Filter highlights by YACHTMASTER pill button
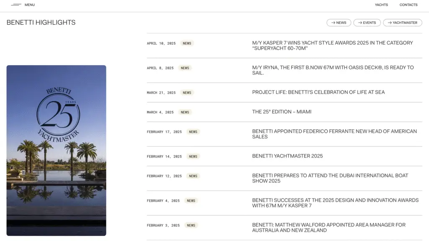Viewport: 429px width, 241px height. point(403,23)
